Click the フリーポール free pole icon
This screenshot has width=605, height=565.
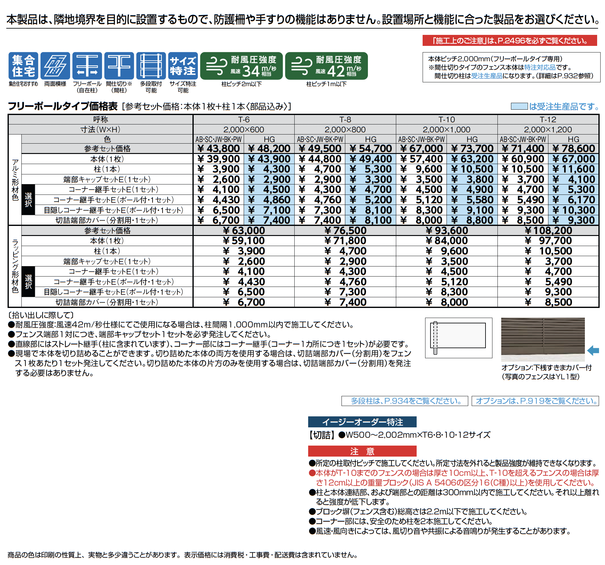click(x=87, y=66)
